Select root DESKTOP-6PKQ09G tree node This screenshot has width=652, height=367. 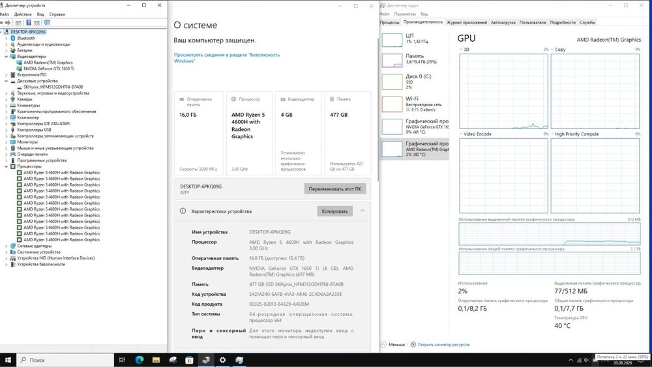click(x=28, y=32)
